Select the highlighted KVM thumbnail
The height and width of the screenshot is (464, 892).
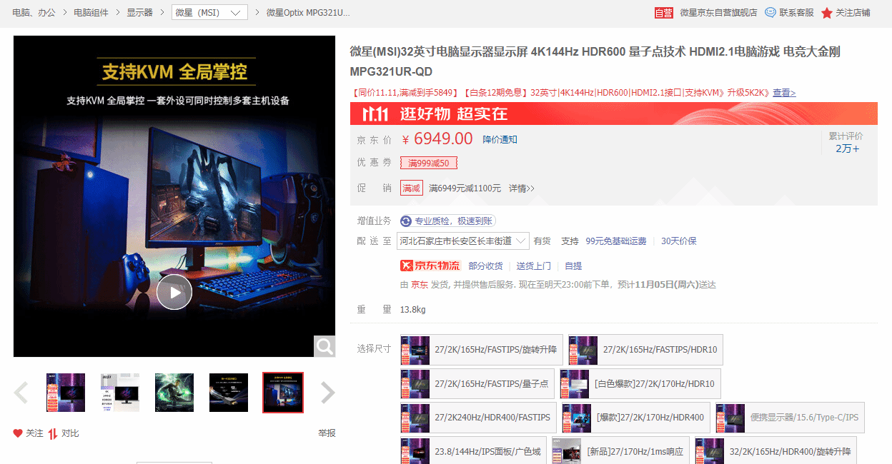tap(283, 393)
